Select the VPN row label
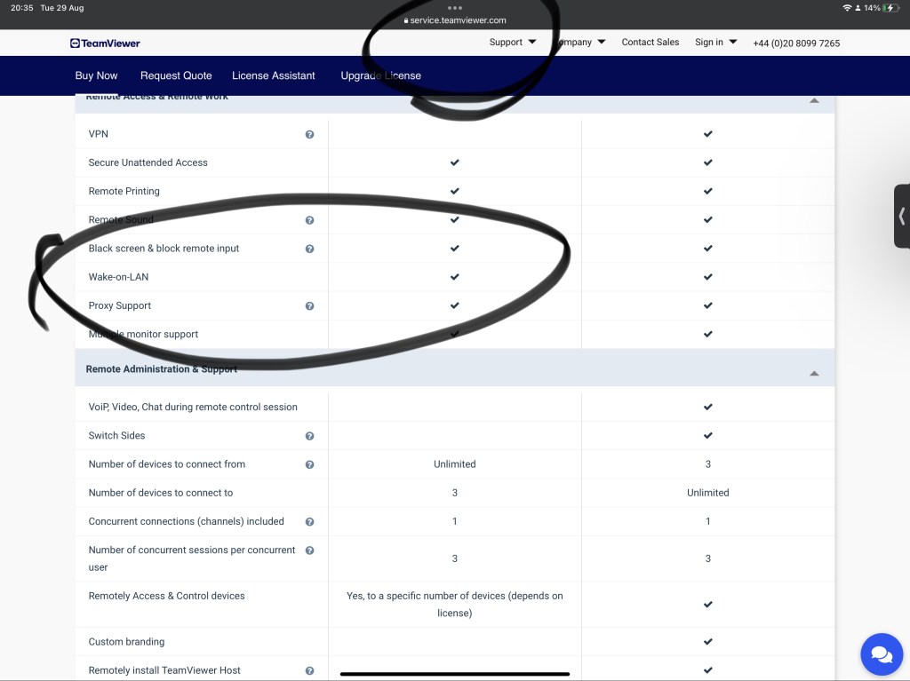The width and height of the screenshot is (910, 681). pos(98,134)
